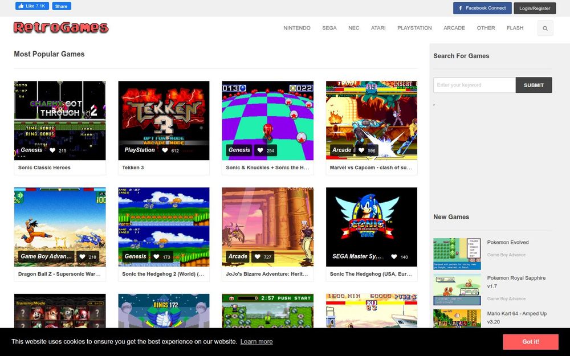Open Pokemon Royal Sapphire v1.7 link
Screen dimensions: 570x356
pos(516,282)
